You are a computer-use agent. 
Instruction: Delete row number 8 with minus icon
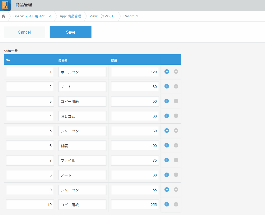tap(176, 175)
